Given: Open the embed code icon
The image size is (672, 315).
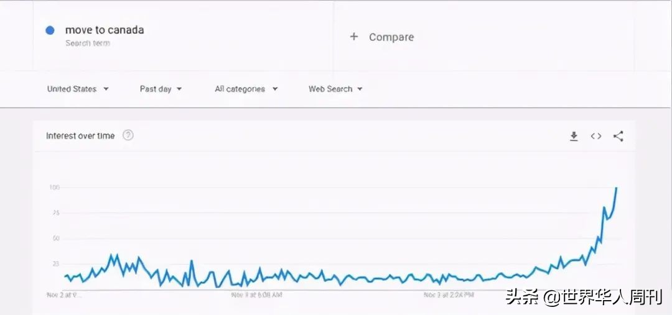Looking at the screenshot, I should (x=596, y=137).
